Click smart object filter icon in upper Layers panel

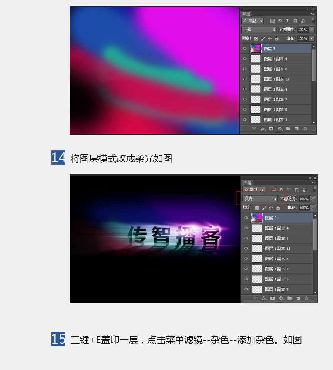[303, 21]
